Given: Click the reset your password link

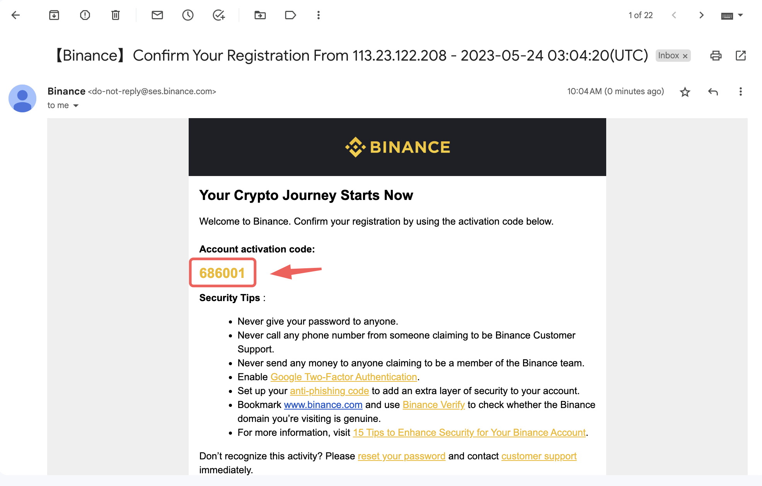Looking at the screenshot, I should pyautogui.click(x=401, y=456).
